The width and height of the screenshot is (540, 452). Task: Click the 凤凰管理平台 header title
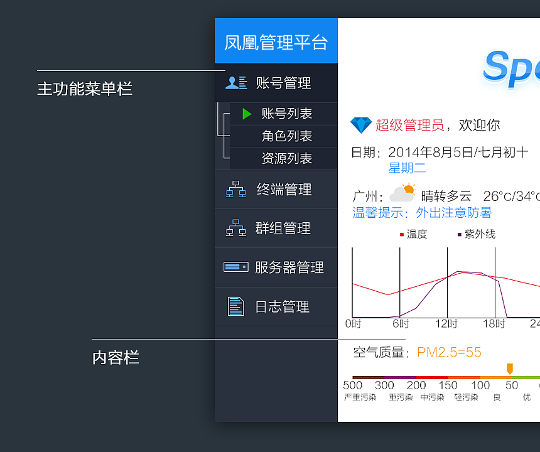tap(276, 42)
